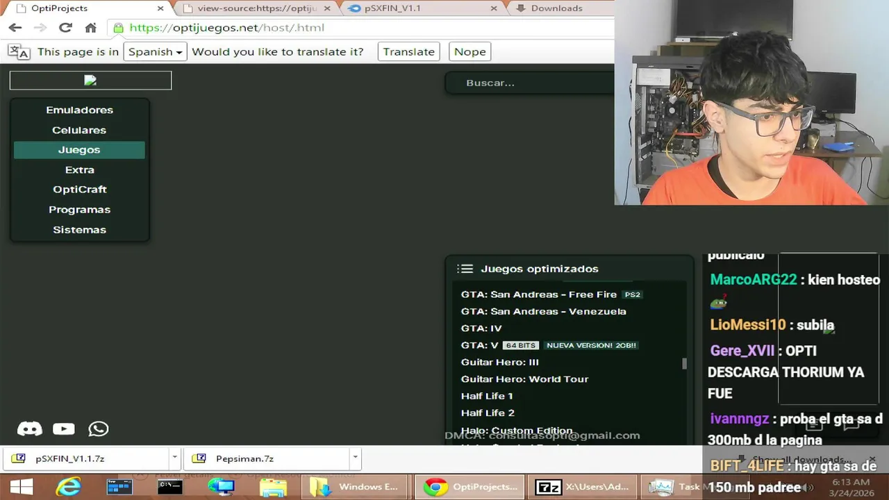Click the green padlock security icon
889x500 pixels.
coord(119,28)
